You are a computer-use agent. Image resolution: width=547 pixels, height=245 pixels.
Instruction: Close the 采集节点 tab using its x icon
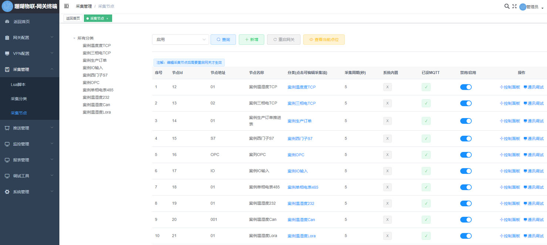coord(107,18)
